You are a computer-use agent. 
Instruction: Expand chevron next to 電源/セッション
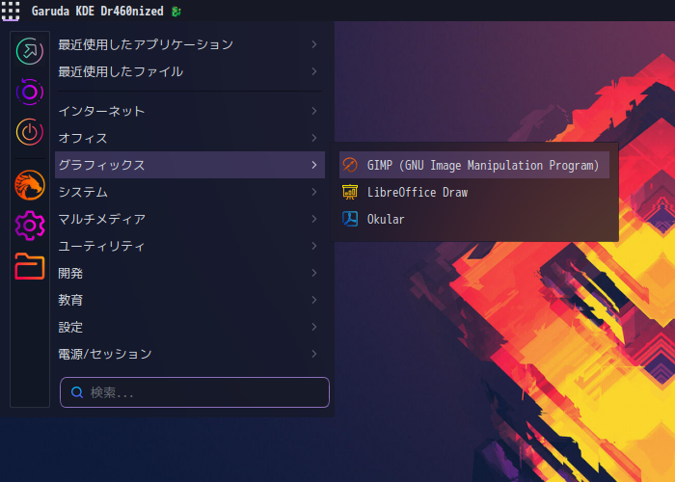[314, 354]
